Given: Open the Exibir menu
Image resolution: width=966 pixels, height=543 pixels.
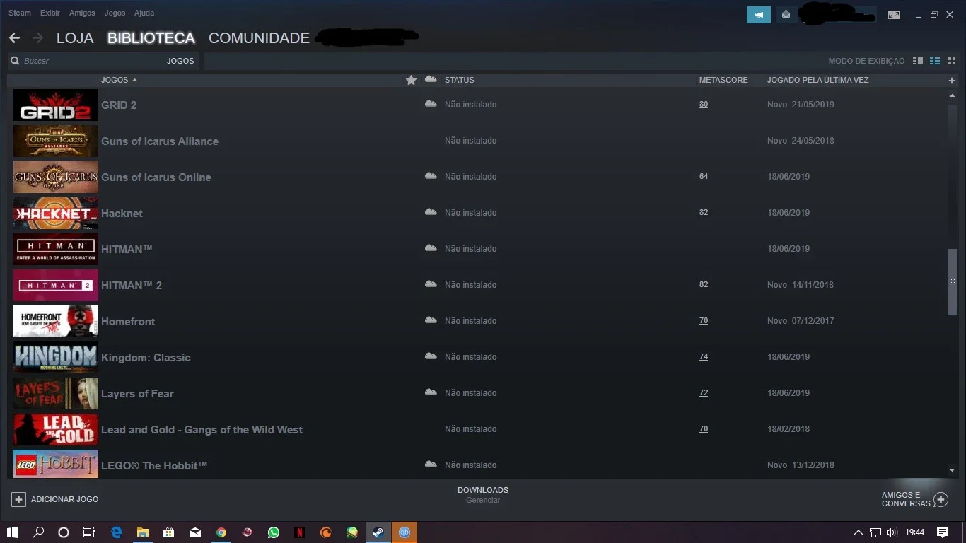Looking at the screenshot, I should 50,13.
